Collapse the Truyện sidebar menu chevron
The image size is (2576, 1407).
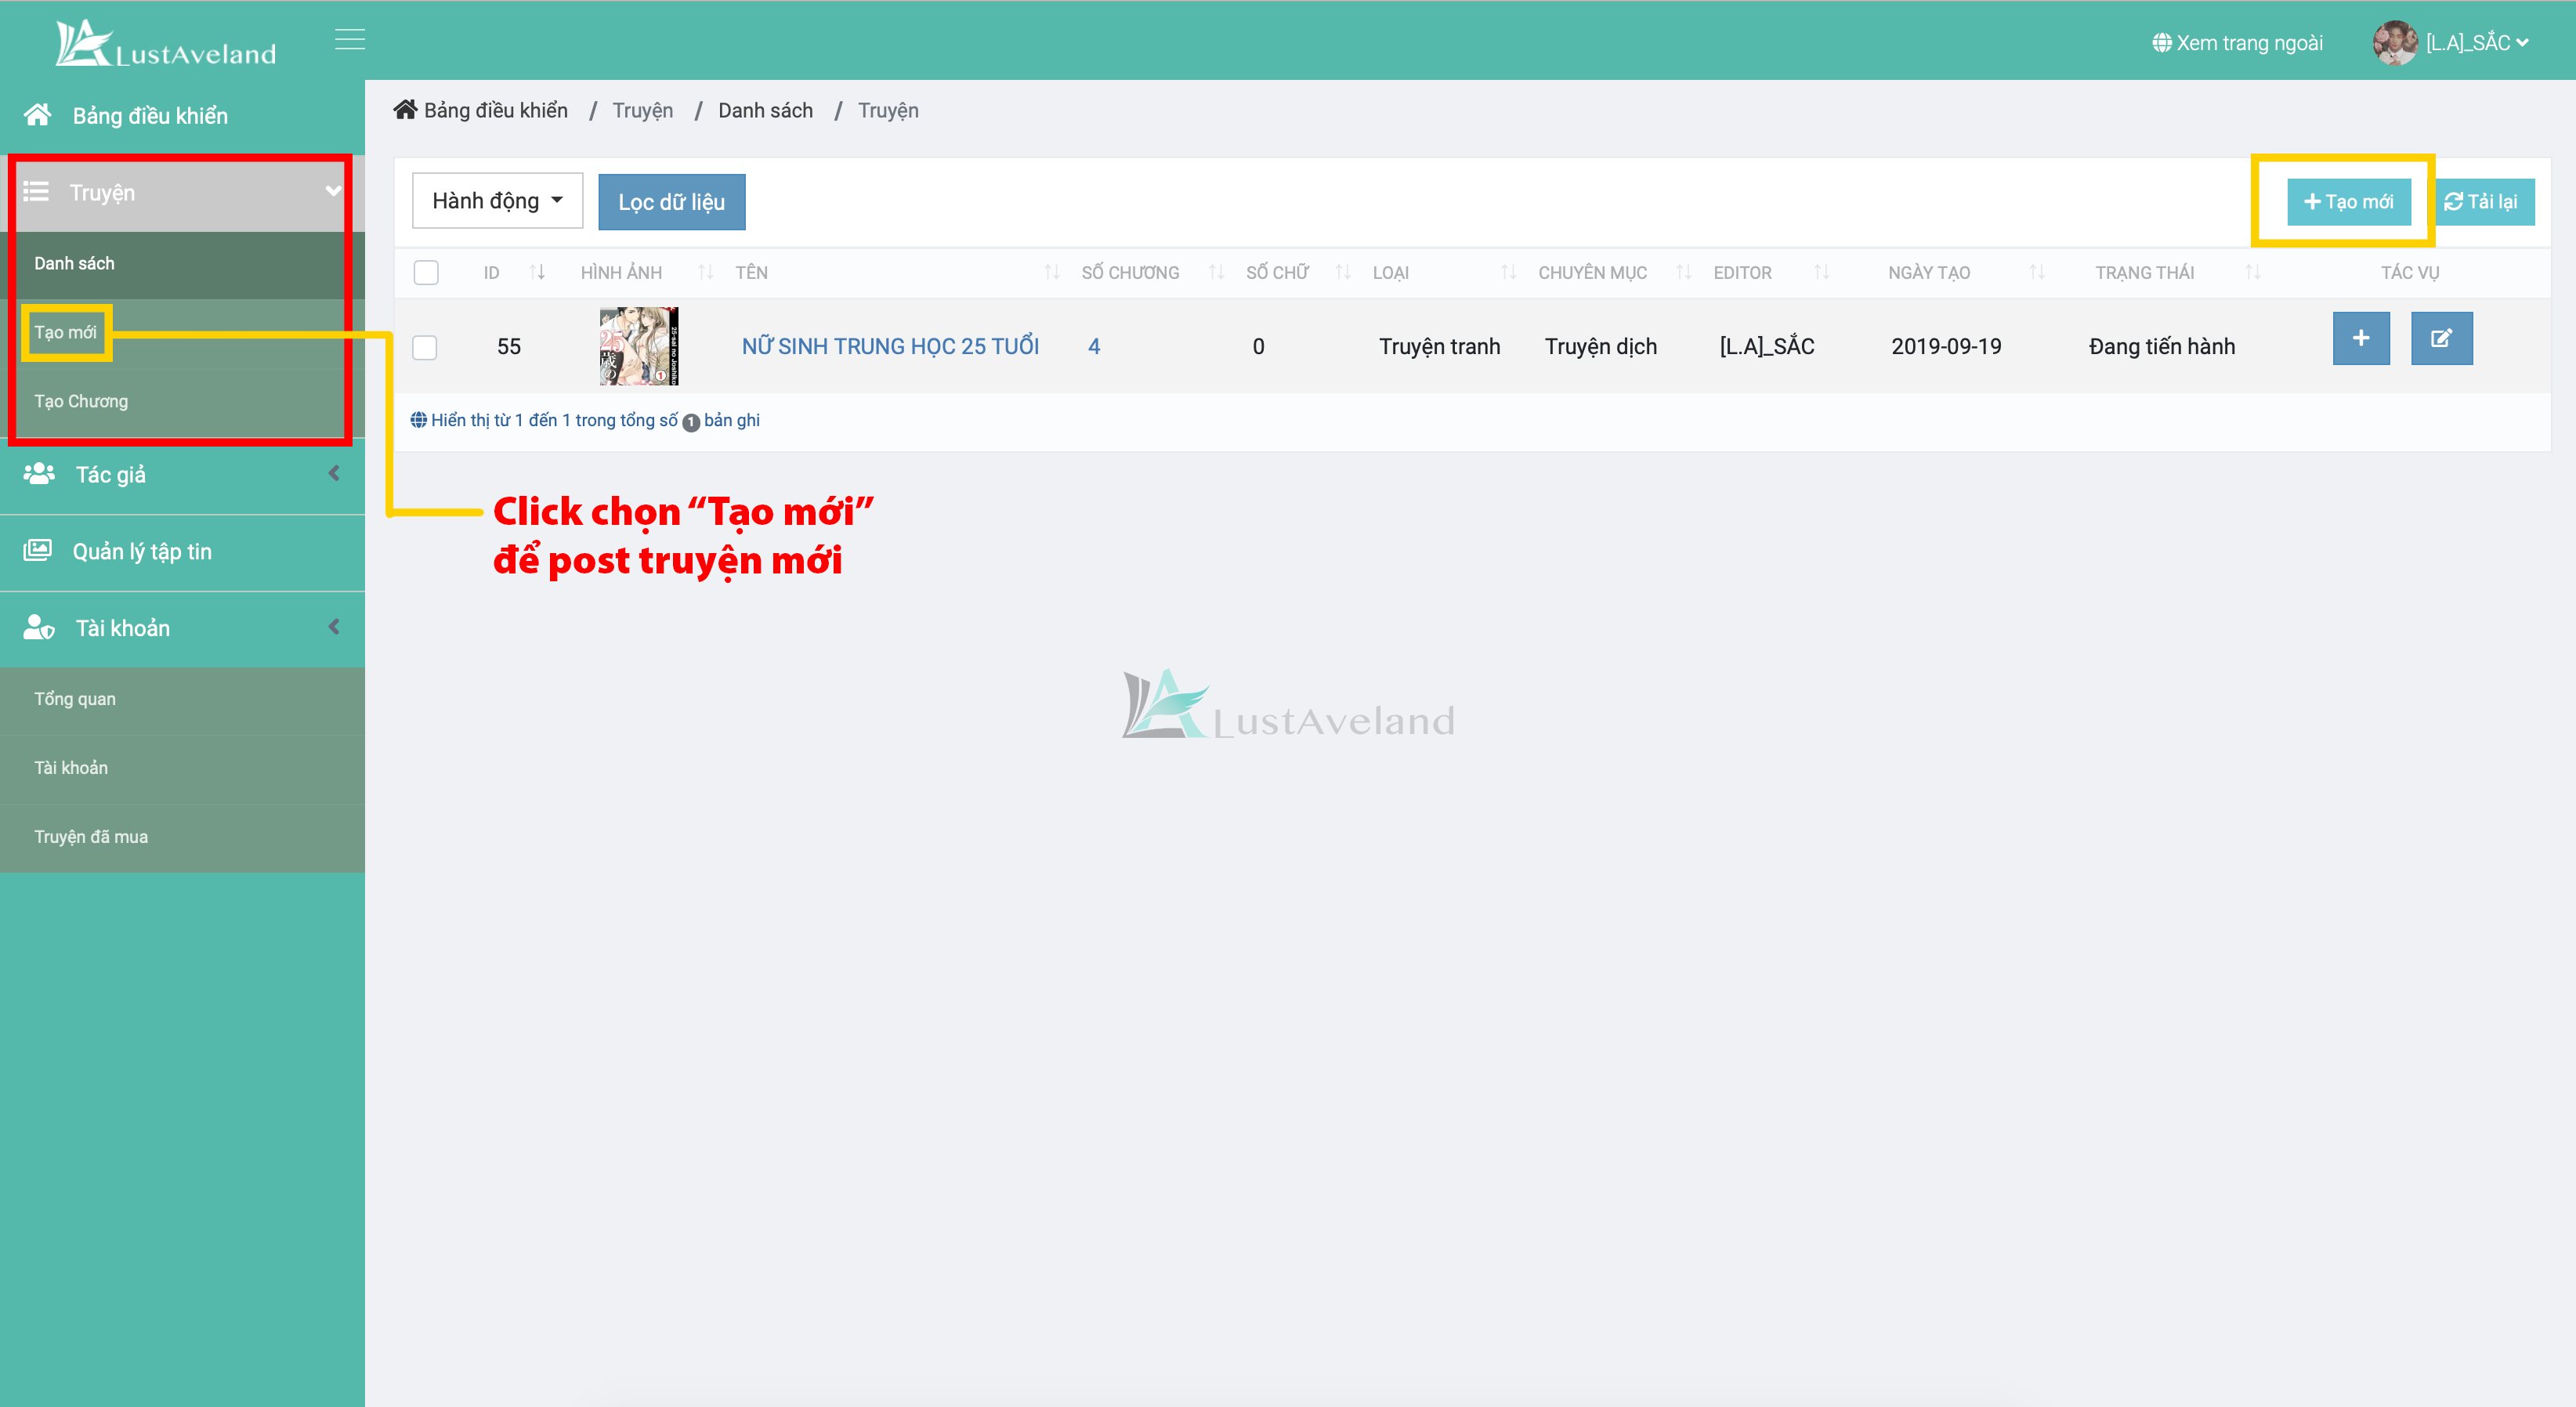(334, 191)
